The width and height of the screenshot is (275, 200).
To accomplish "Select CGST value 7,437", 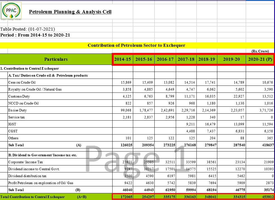I will click(211, 131).
